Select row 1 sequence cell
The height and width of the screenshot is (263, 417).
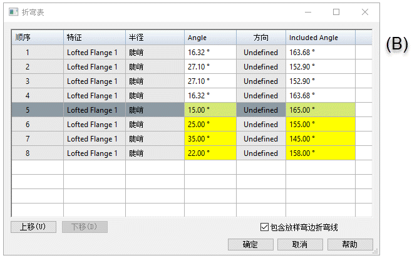[x=38, y=52]
